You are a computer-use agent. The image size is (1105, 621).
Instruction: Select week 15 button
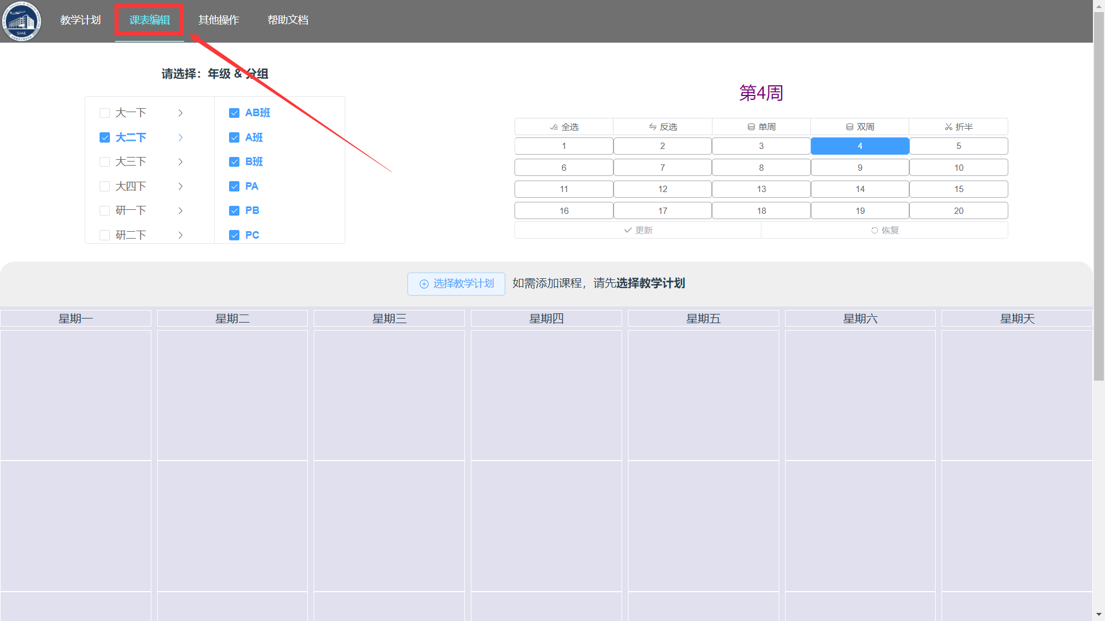(959, 189)
